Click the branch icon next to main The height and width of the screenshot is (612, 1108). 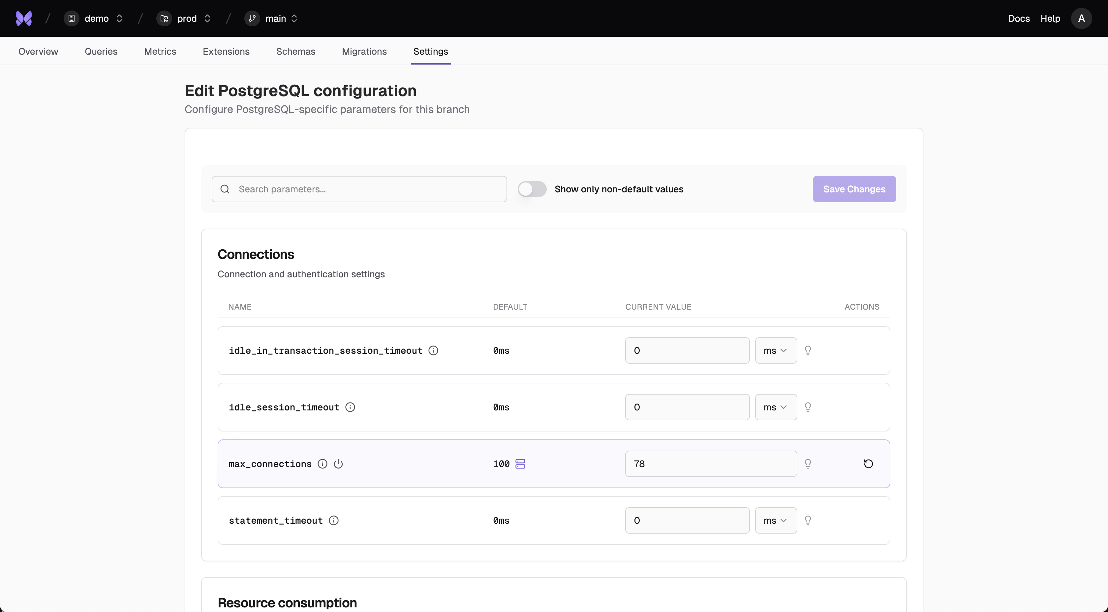click(x=253, y=18)
